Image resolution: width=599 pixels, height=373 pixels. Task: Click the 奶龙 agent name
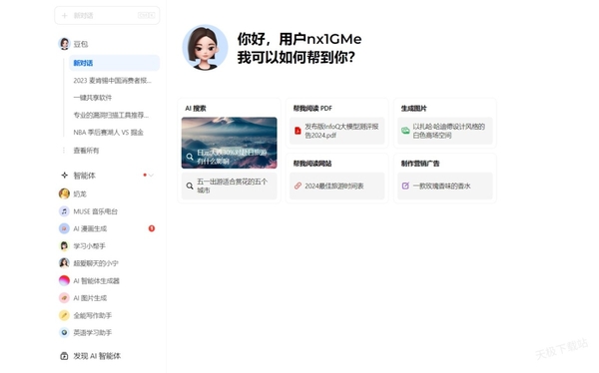click(x=80, y=193)
